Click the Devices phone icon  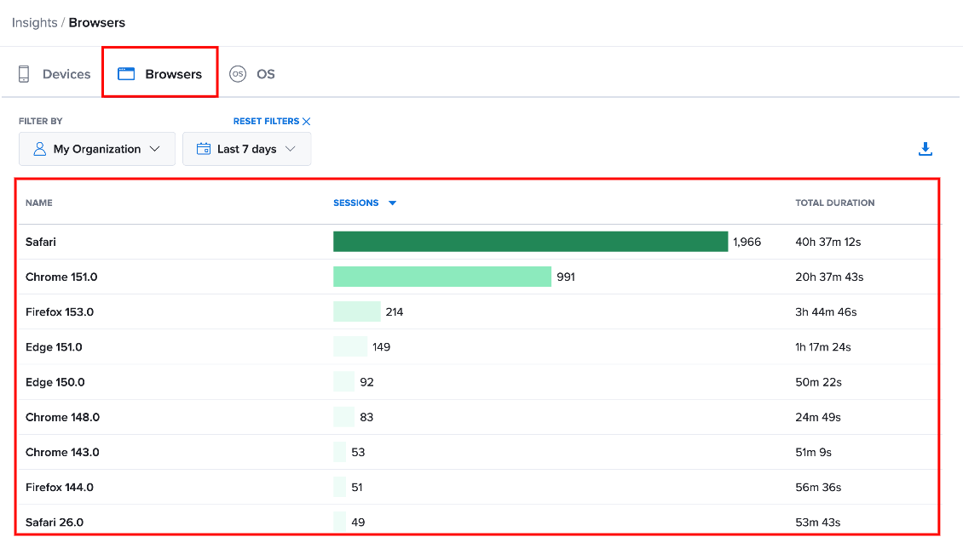coord(24,74)
